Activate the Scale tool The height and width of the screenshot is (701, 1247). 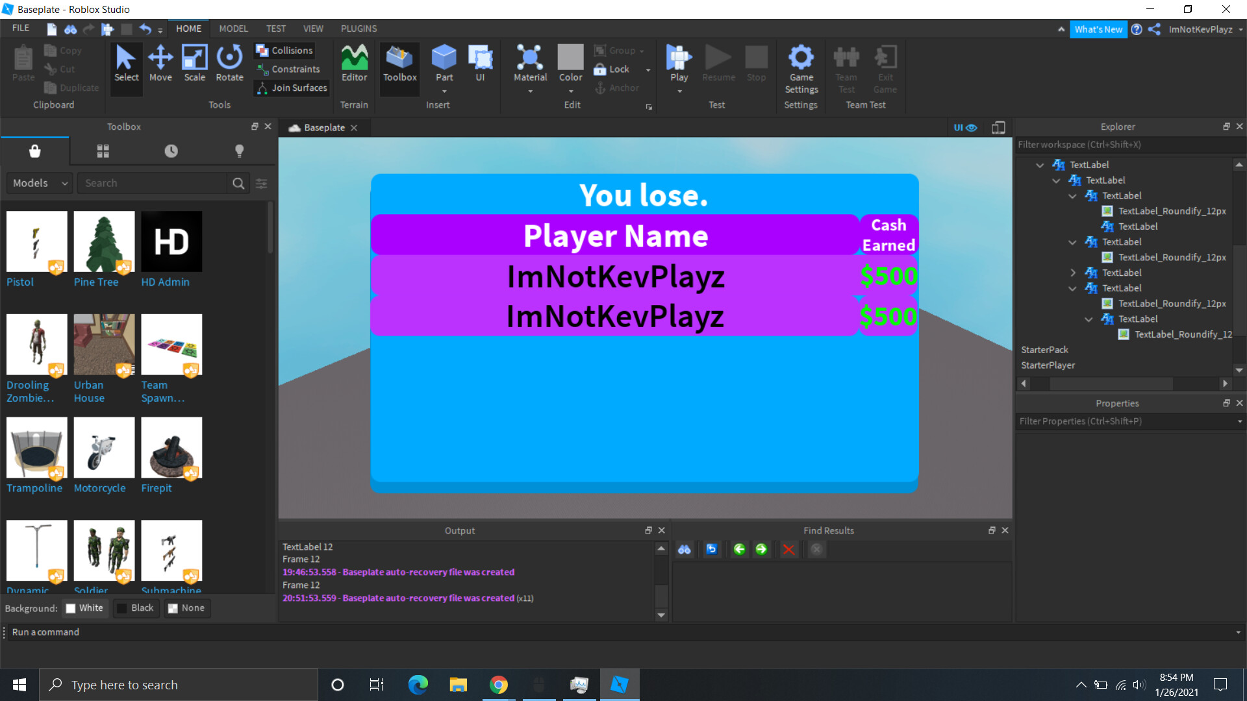[194, 64]
